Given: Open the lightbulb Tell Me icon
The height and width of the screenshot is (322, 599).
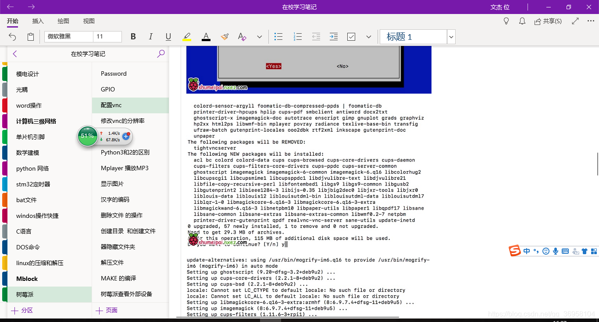Looking at the screenshot, I should [x=506, y=21].
